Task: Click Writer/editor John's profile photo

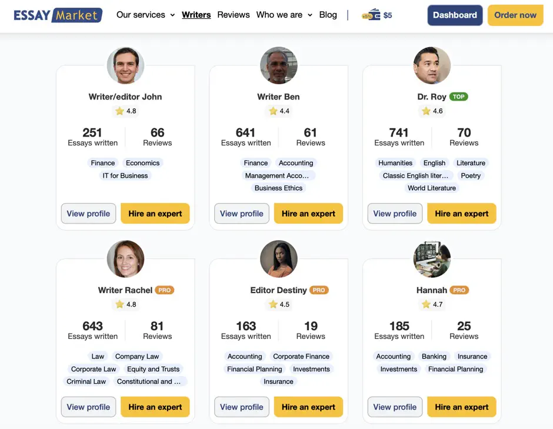Action: click(125, 66)
